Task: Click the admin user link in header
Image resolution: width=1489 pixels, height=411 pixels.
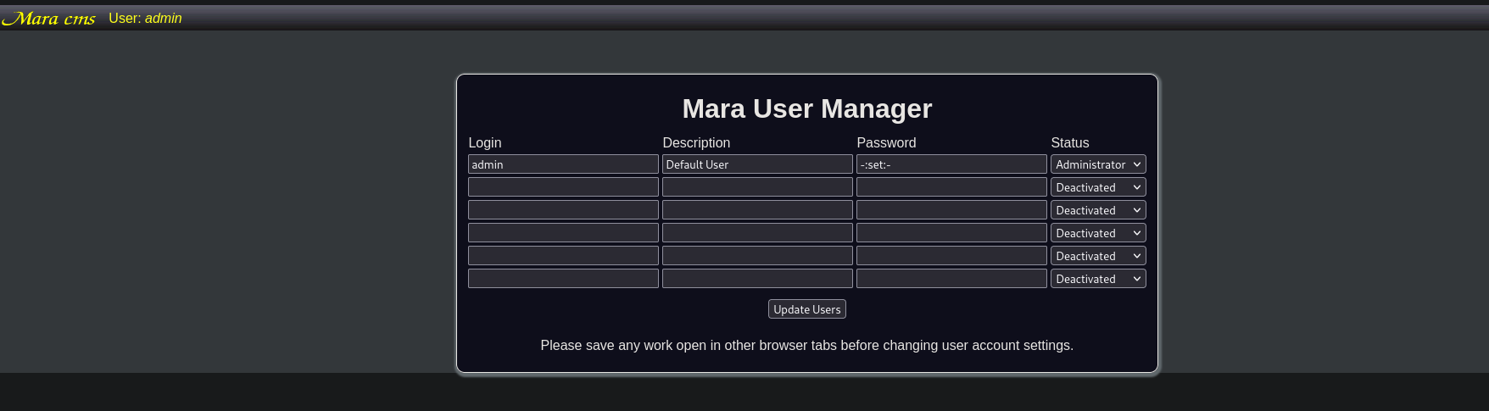Action: tap(163, 19)
